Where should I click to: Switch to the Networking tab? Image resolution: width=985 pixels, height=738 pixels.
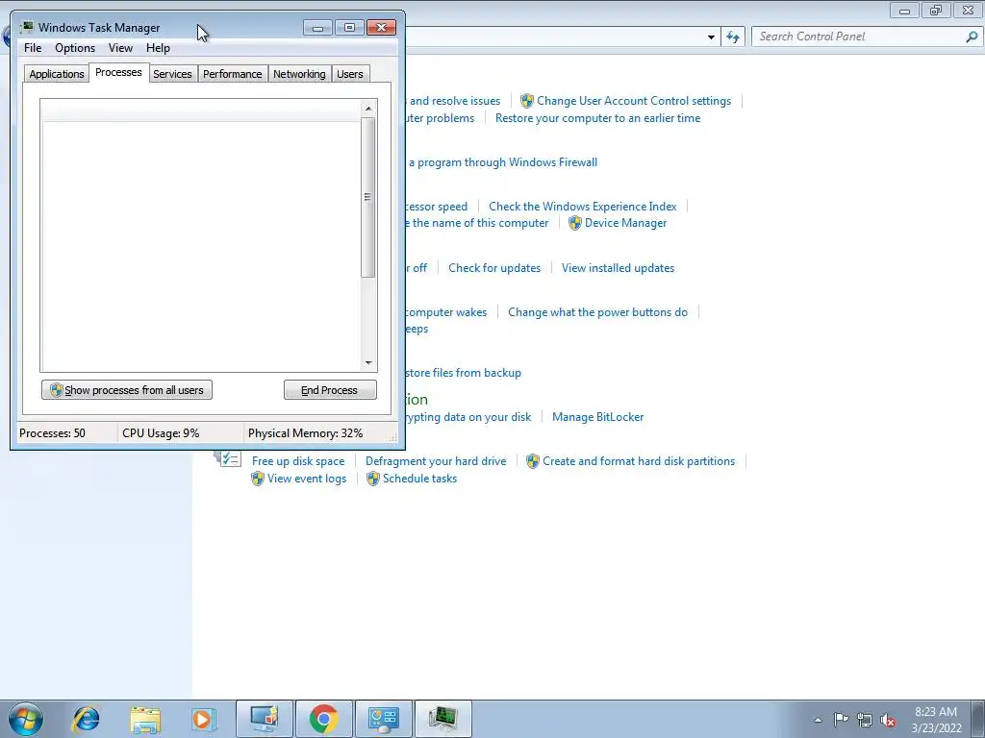point(300,74)
